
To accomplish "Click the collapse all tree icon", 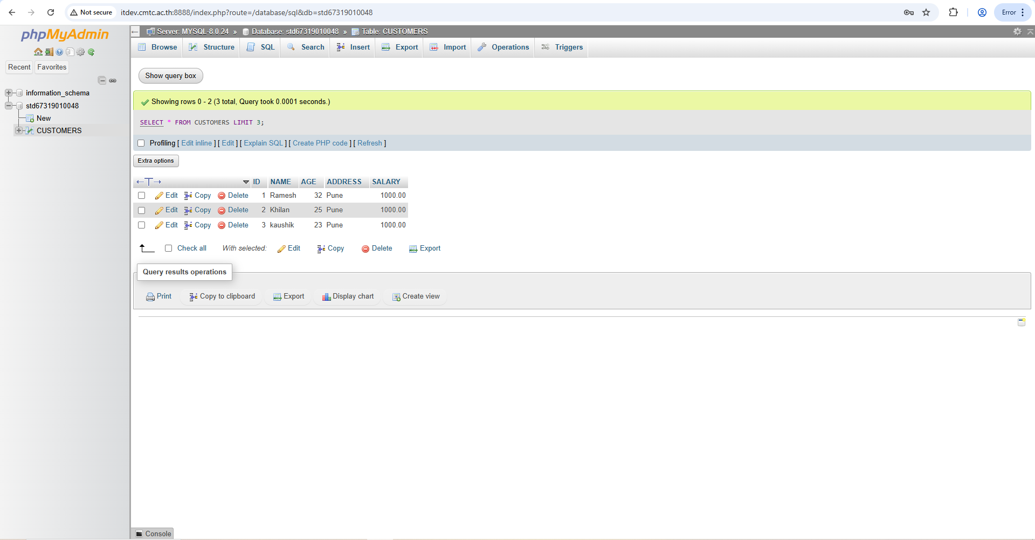I will coord(102,80).
